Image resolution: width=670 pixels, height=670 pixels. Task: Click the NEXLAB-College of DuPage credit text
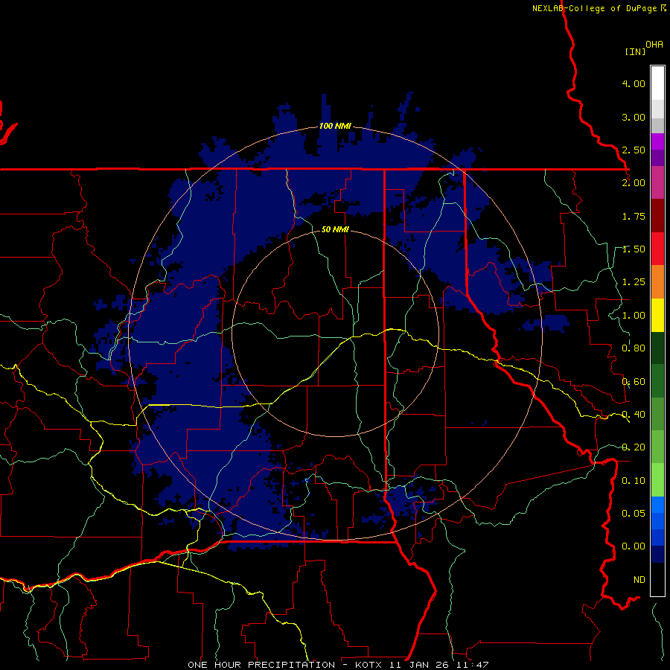tap(594, 8)
